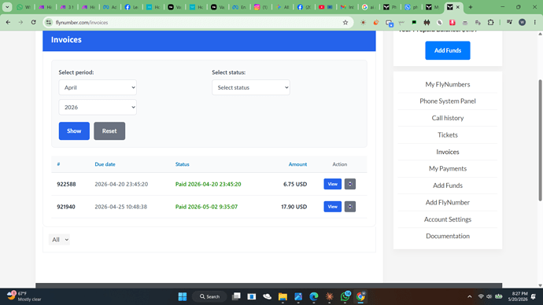The width and height of the screenshot is (543, 305).
Task: Open the Photos app in the taskbar
Action: point(298,296)
